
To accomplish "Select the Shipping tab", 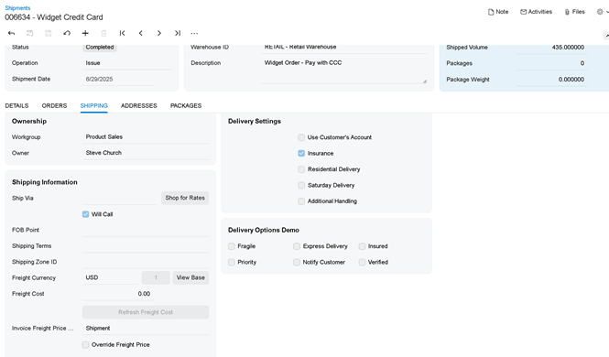I will tap(94, 105).
